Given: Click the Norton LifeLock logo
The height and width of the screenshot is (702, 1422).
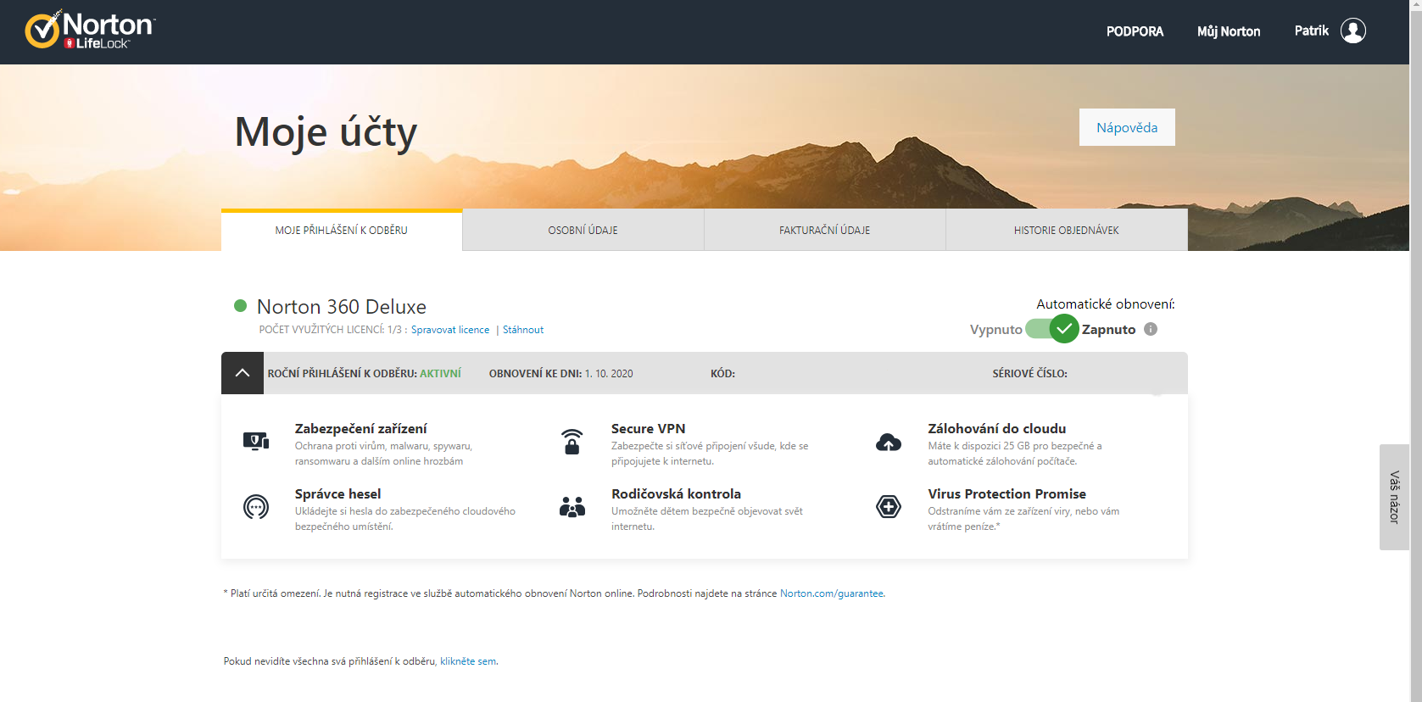Looking at the screenshot, I should pyautogui.click(x=90, y=31).
